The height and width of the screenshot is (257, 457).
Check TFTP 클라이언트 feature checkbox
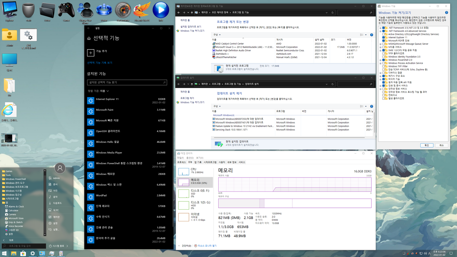[384, 54]
